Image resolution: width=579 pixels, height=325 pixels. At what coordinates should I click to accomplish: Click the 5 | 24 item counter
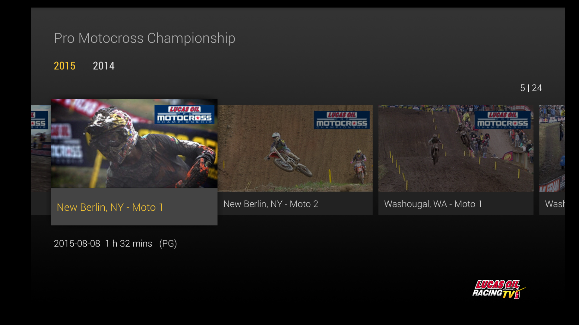[x=531, y=88]
